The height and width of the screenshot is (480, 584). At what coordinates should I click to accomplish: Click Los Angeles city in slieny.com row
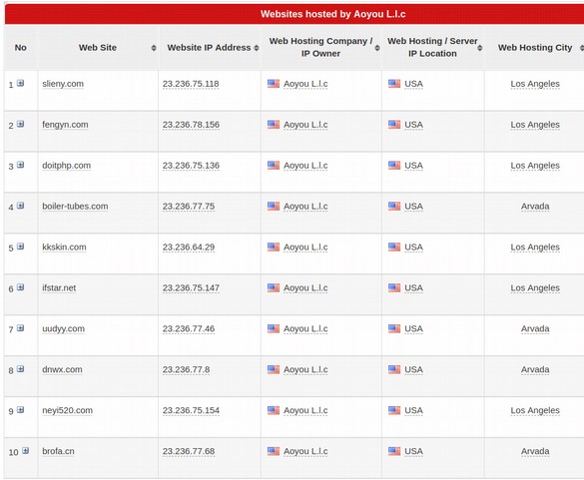coord(535,84)
